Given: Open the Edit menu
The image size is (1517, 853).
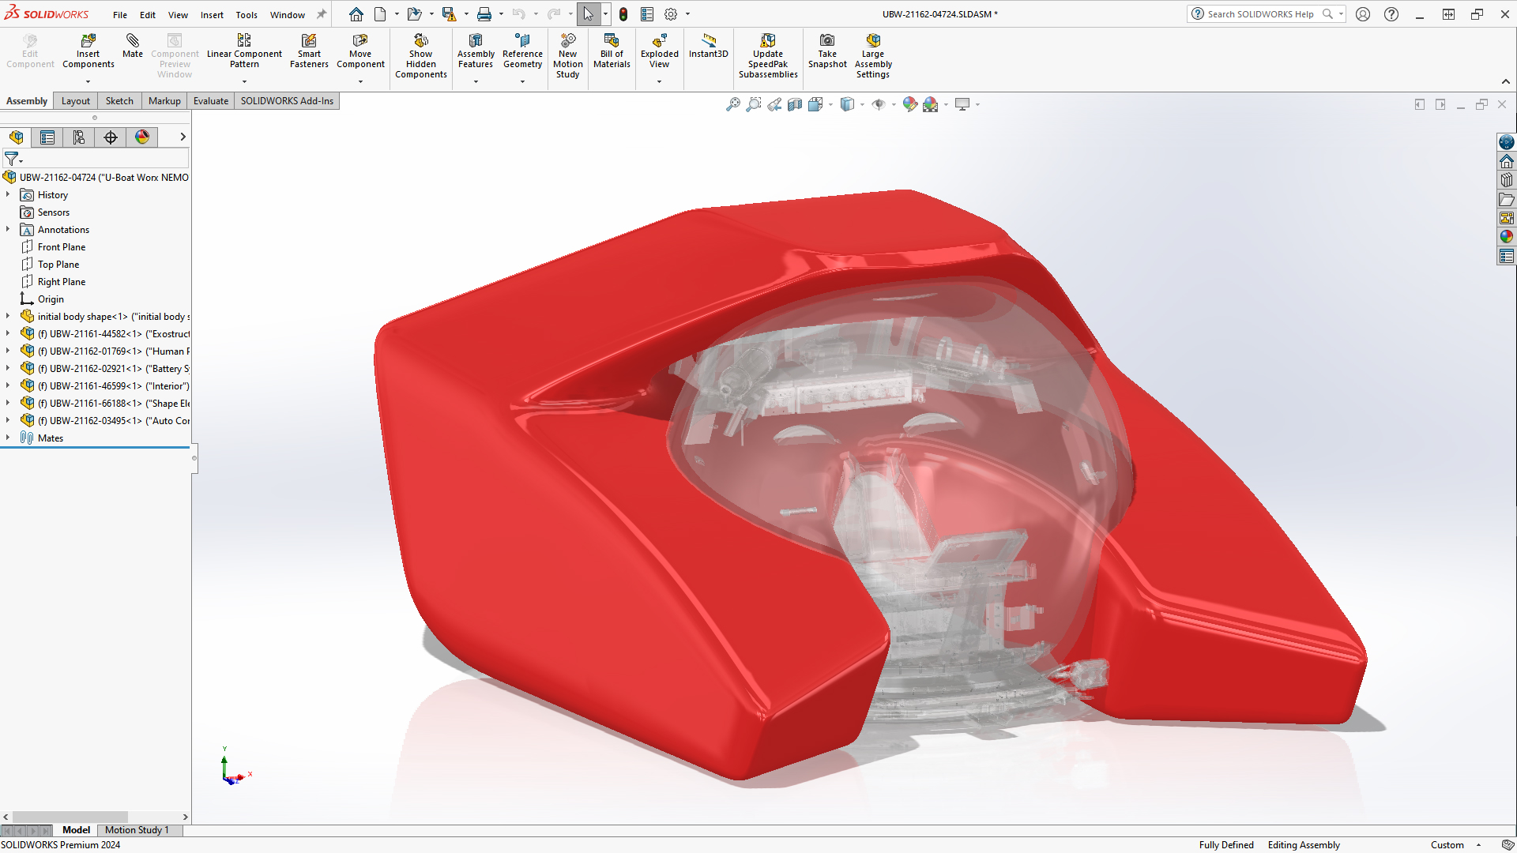Looking at the screenshot, I should click(x=148, y=15).
